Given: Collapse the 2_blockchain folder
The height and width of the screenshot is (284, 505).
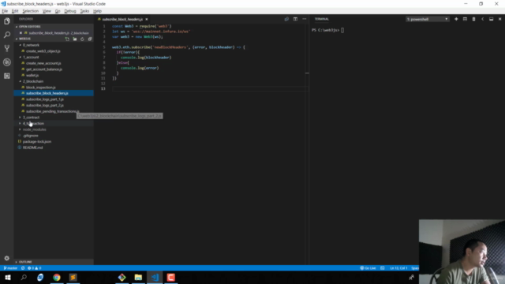Looking at the screenshot, I should (33, 81).
